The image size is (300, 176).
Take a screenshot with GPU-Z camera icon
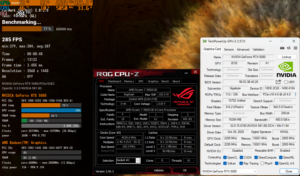(282, 48)
